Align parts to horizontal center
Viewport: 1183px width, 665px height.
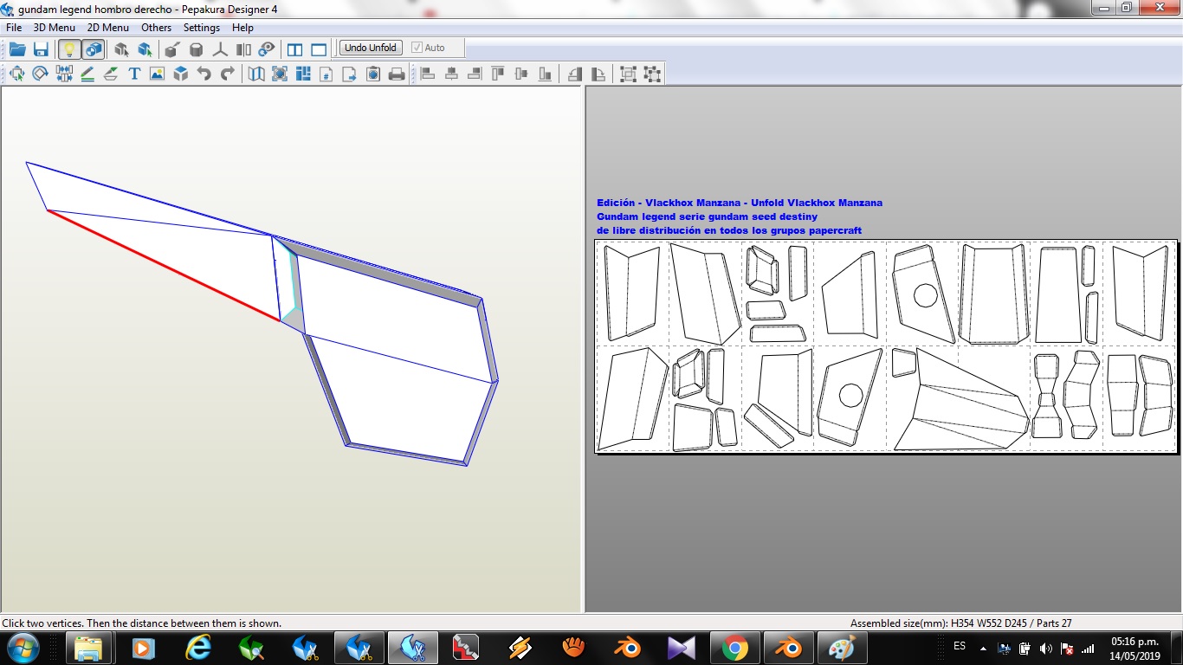[451, 74]
